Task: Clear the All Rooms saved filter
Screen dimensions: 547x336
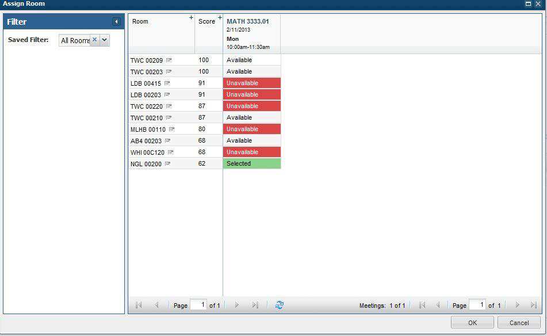Action: (x=95, y=40)
